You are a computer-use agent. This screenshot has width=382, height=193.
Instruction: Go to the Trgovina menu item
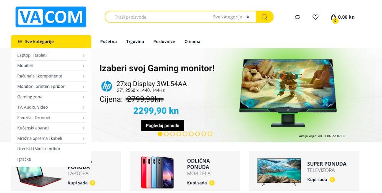[x=135, y=42]
